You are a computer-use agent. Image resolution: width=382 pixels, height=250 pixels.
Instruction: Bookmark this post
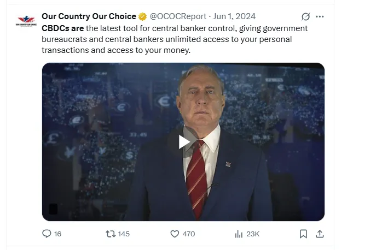[303, 234]
